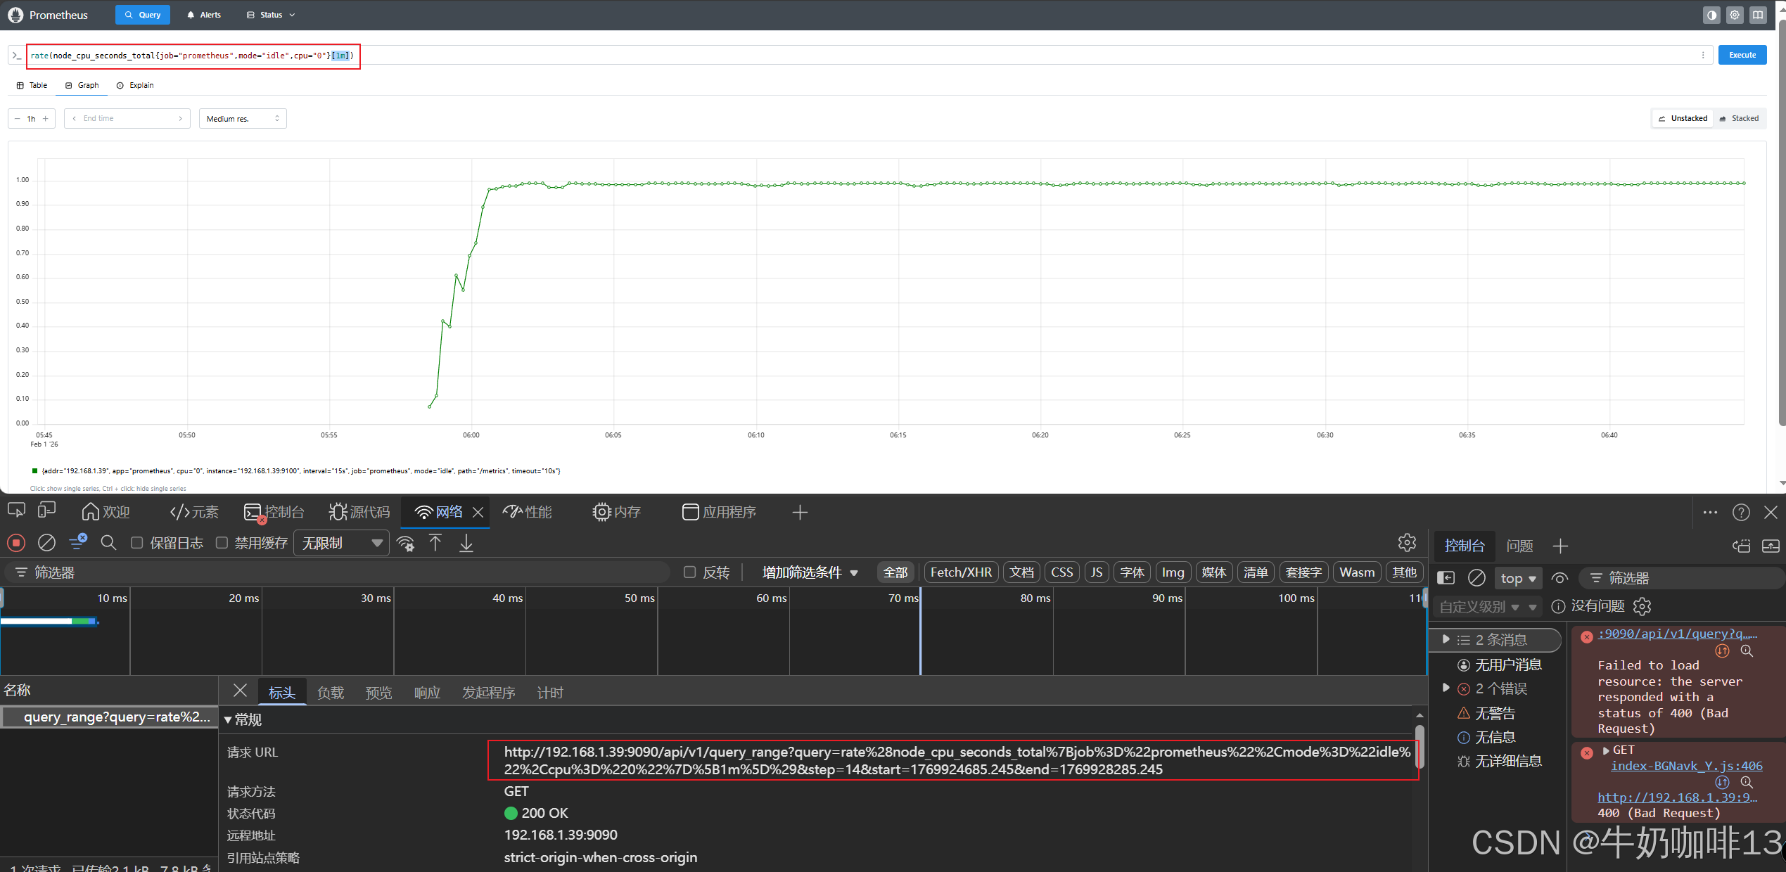Click the export HAR download arrow
Viewport: 1786px width, 872px height.
(466, 543)
